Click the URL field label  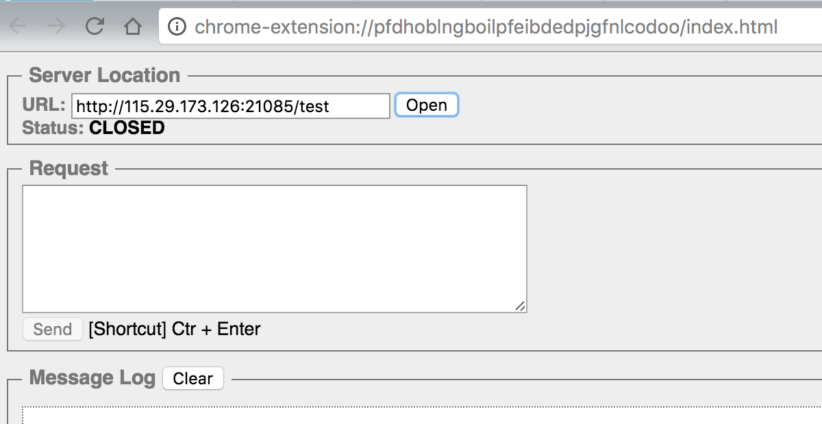[x=44, y=105]
